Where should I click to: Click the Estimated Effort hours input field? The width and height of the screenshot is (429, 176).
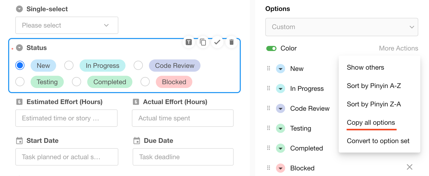pos(66,118)
